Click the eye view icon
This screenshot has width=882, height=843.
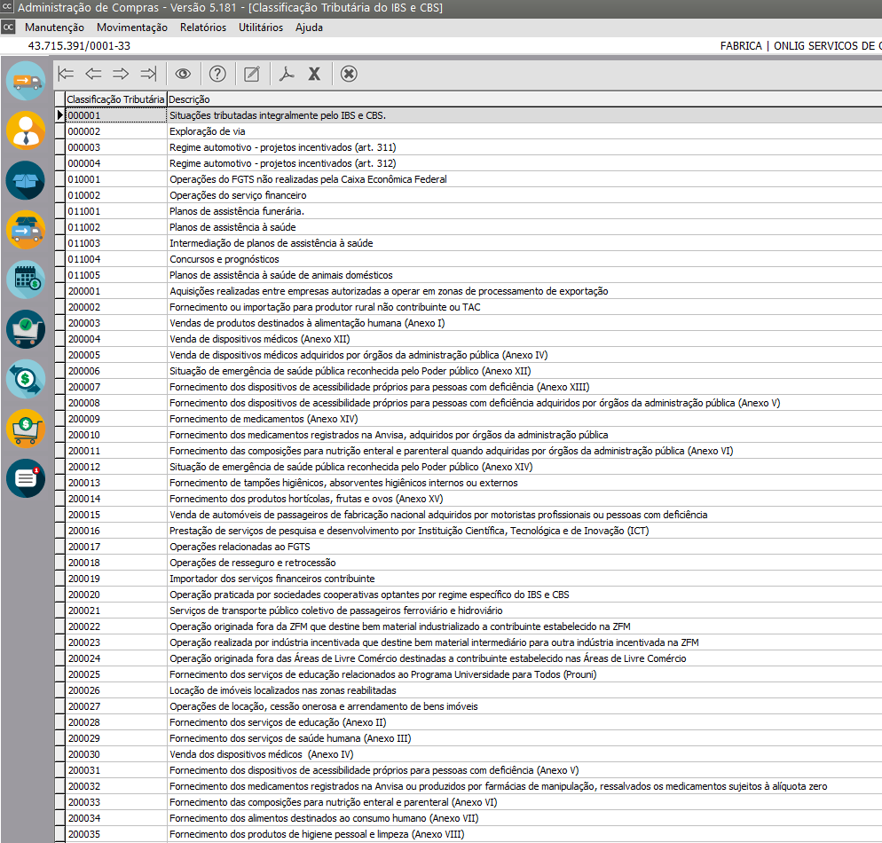[183, 74]
